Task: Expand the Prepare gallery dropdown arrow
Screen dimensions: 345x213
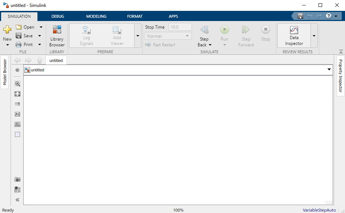Action: coord(137,36)
